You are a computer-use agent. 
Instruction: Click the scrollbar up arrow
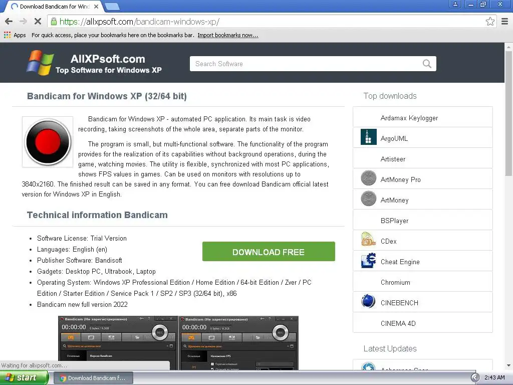(508, 47)
